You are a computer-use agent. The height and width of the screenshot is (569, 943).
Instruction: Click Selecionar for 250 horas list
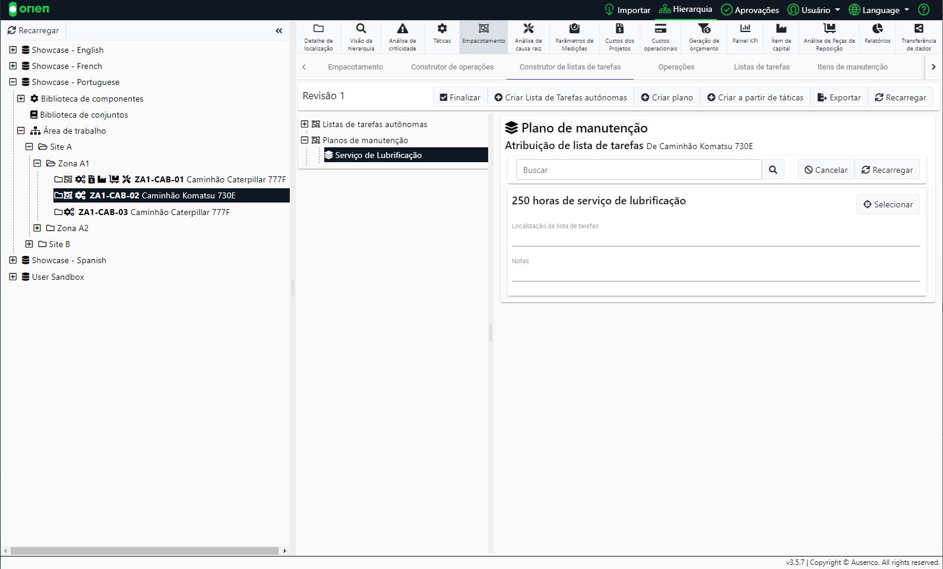[888, 204]
